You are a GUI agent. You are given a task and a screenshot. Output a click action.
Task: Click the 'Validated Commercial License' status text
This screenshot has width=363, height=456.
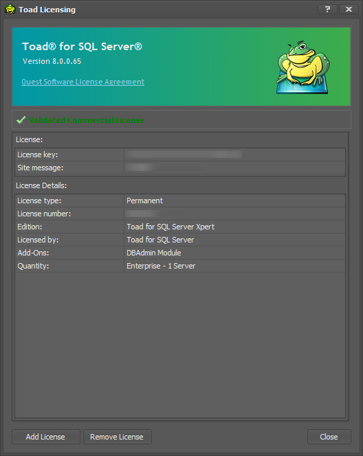tap(87, 120)
